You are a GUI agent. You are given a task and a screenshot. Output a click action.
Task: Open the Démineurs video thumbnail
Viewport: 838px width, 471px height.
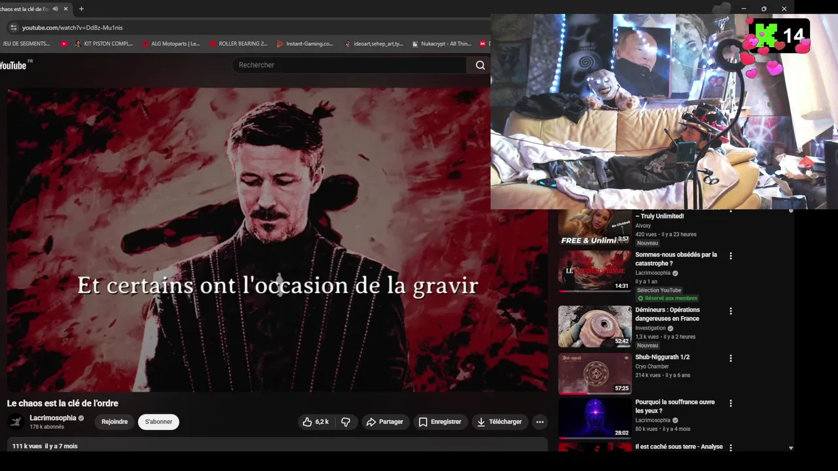click(594, 326)
